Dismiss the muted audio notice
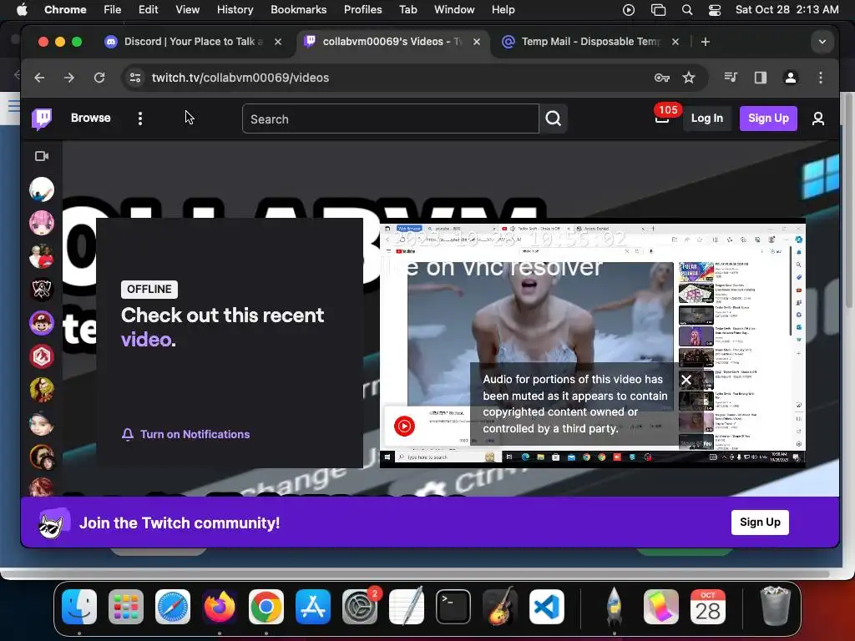The width and height of the screenshot is (855, 641). [x=686, y=380]
